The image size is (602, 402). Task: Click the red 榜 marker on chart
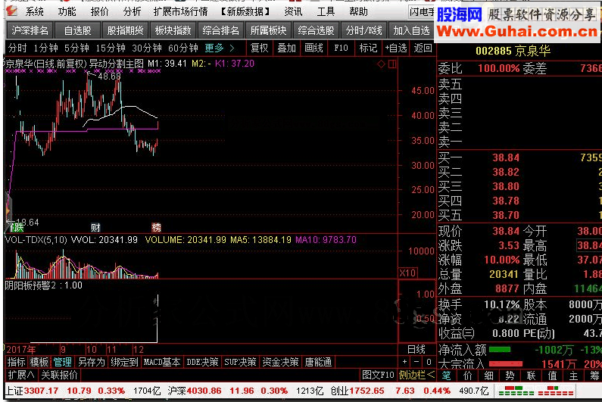(x=156, y=227)
